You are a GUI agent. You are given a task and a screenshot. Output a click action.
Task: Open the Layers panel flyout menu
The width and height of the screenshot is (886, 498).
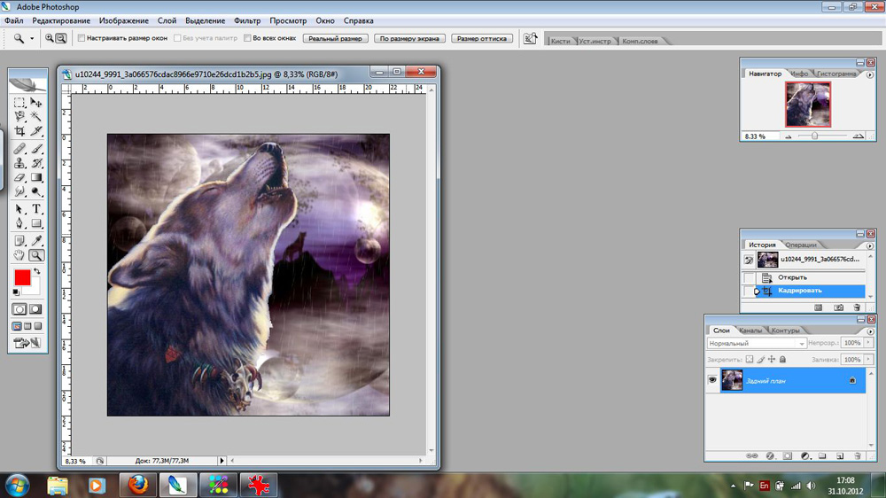(870, 331)
